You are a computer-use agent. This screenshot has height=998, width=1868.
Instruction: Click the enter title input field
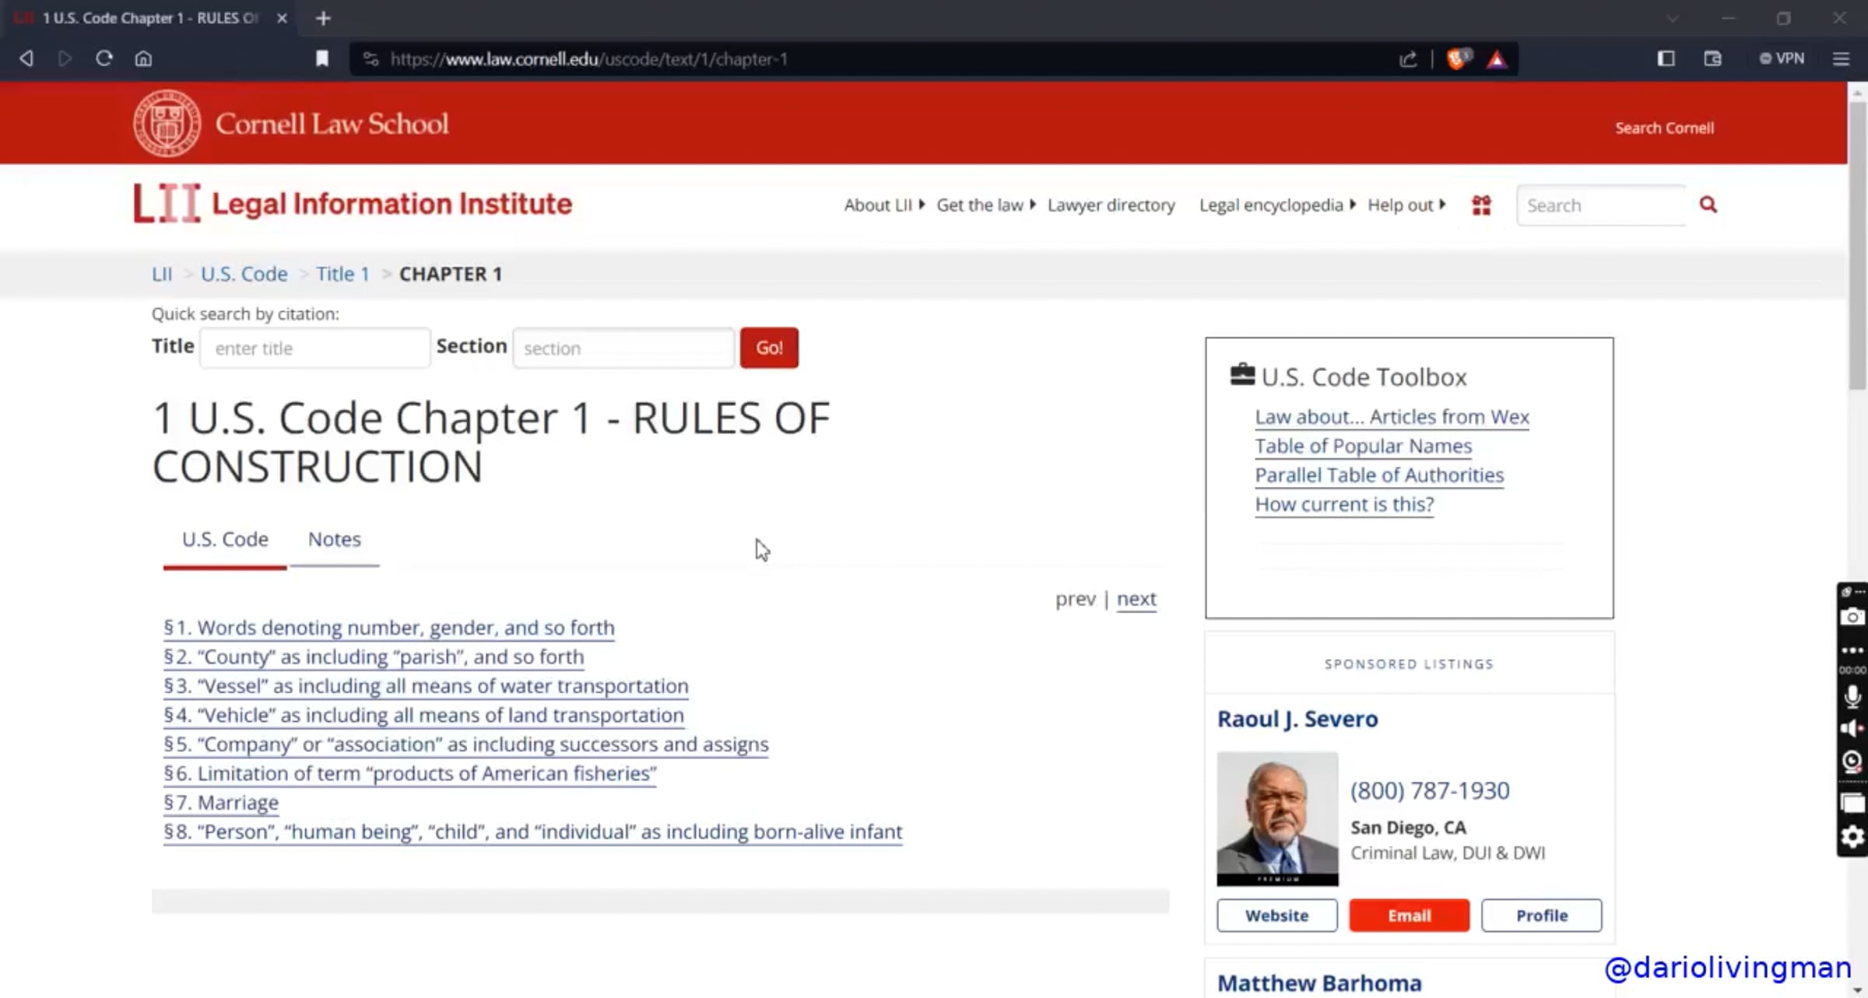coord(314,348)
